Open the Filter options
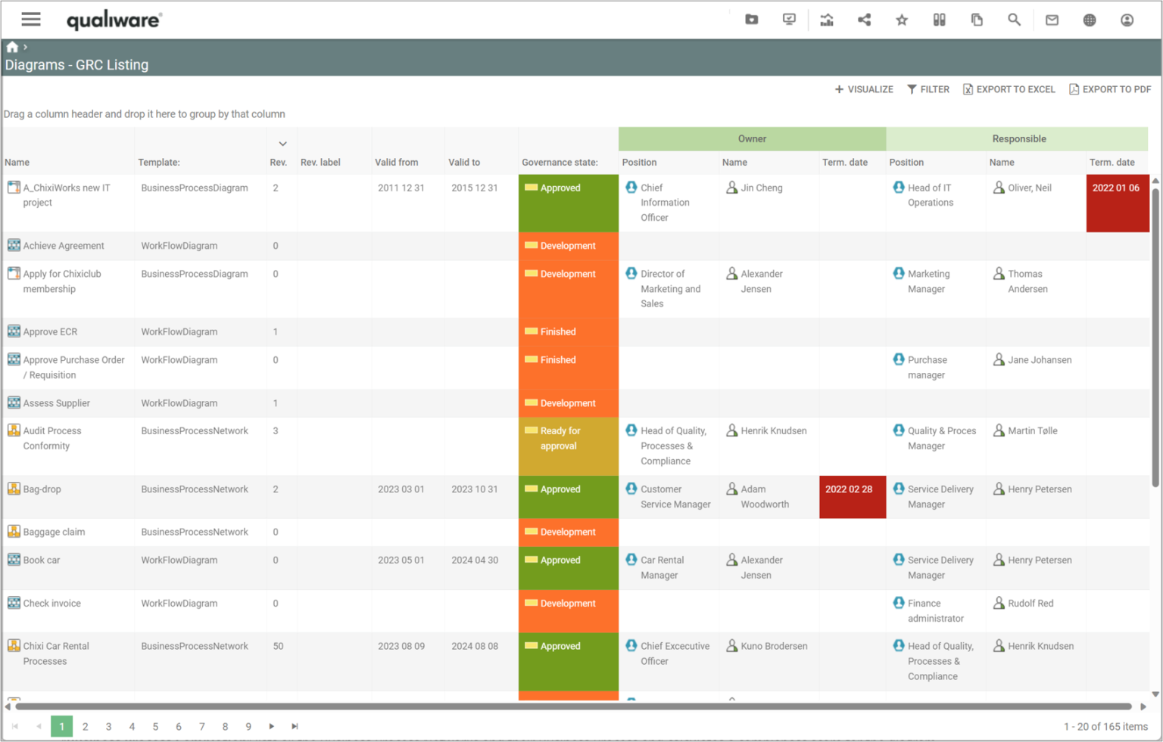The width and height of the screenshot is (1163, 742). tap(928, 89)
